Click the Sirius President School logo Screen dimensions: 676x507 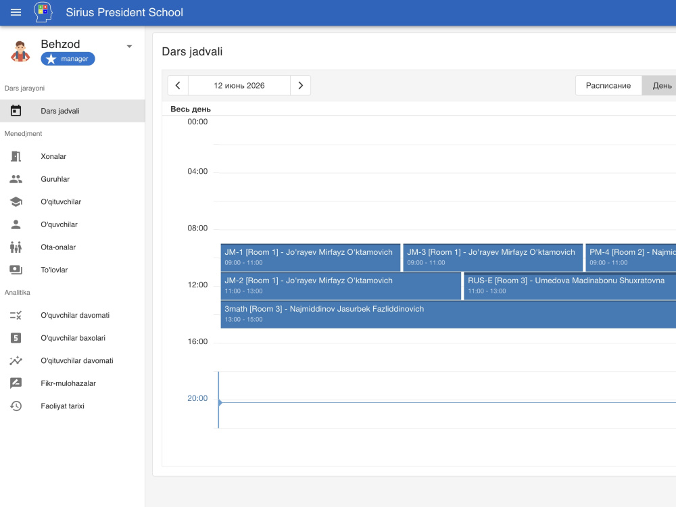coord(43,12)
